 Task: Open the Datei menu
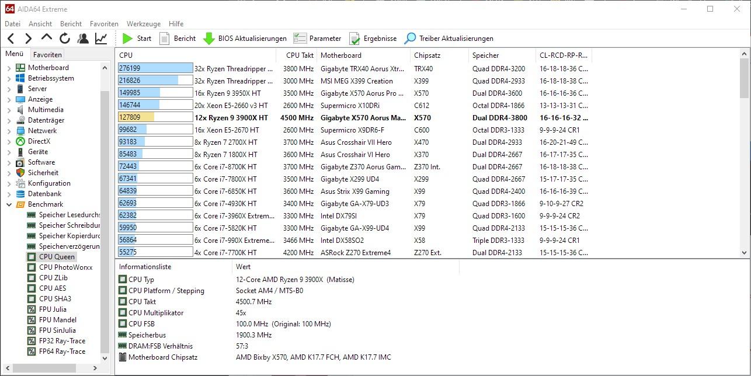click(12, 24)
